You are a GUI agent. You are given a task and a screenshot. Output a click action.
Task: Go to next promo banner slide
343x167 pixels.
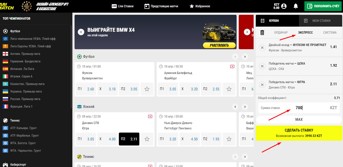pyautogui.click(x=247, y=32)
